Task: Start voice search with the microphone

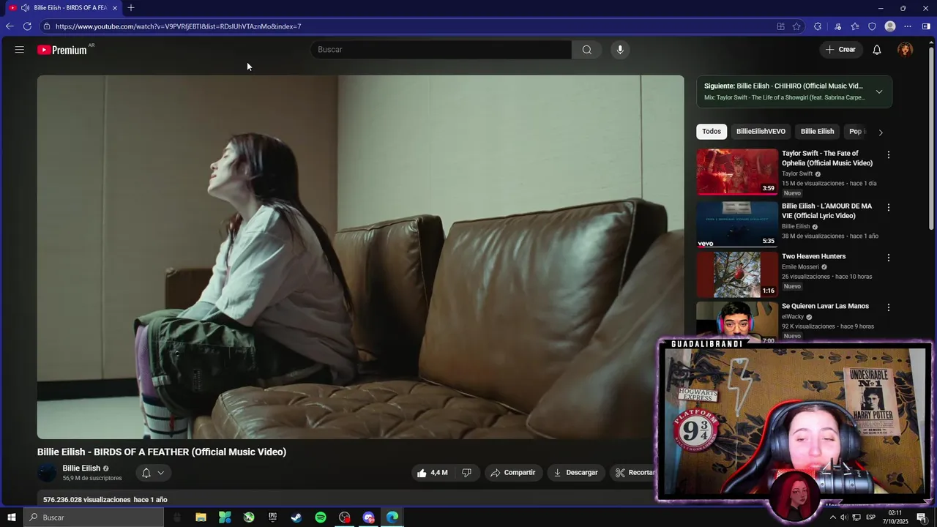Action: (x=620, y=50)
